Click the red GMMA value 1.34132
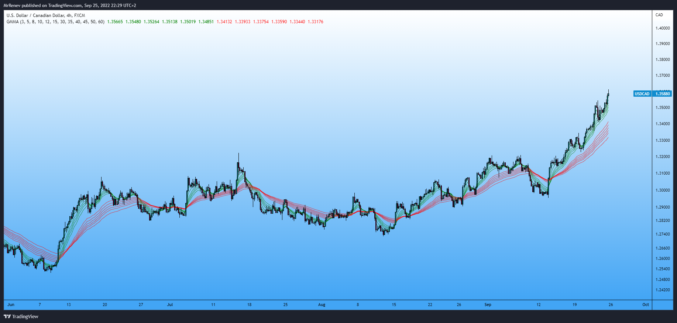Screen dimensions: 677x323 point(224,22)
